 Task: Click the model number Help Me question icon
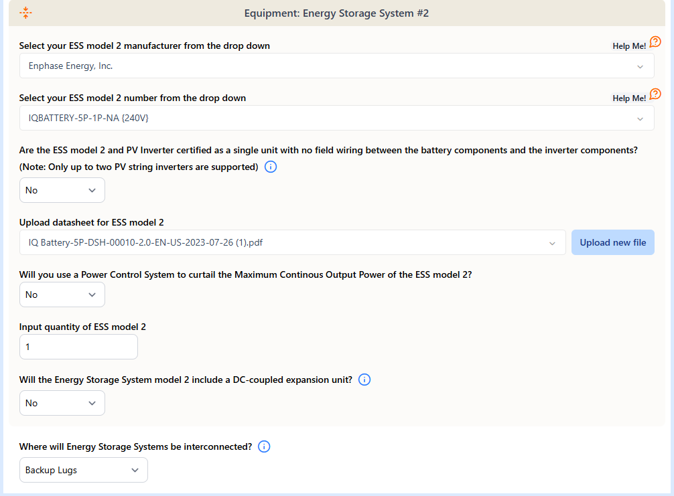coord(655,94)
